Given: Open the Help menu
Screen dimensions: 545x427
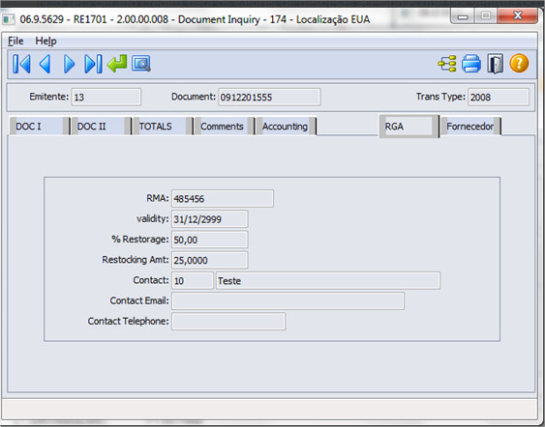Looking at the screenshot, I should [45, 41].
